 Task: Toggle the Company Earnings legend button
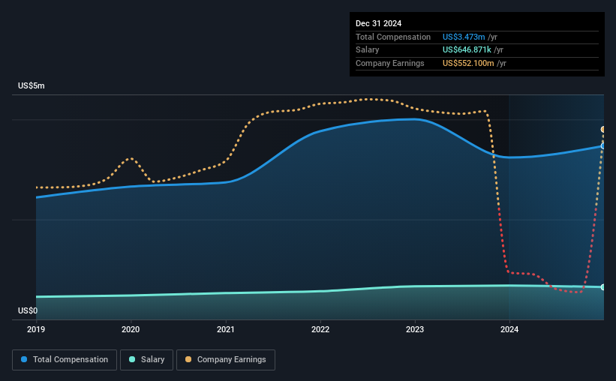[226, 360]
